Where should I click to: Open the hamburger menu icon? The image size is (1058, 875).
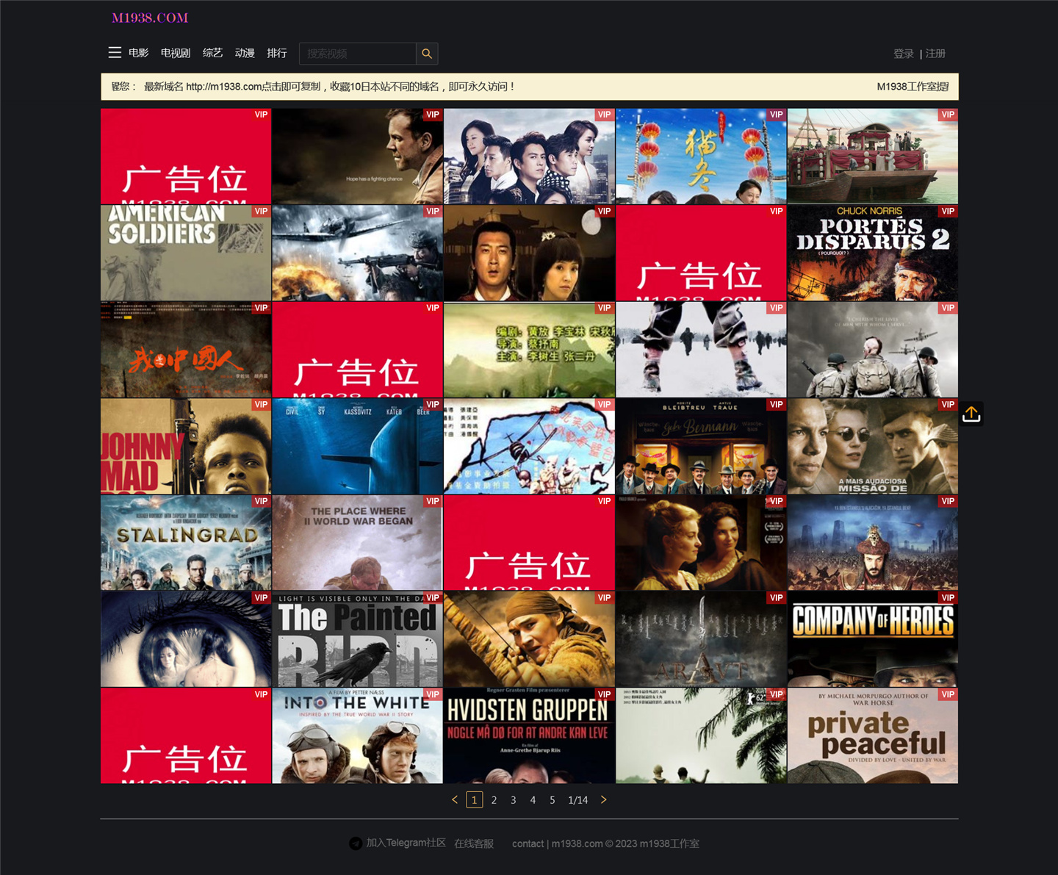(x=115, y=53)
